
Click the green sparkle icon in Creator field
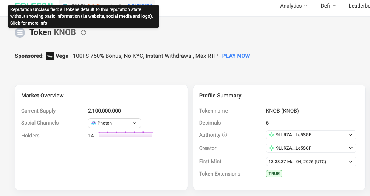tap(271, 148)
